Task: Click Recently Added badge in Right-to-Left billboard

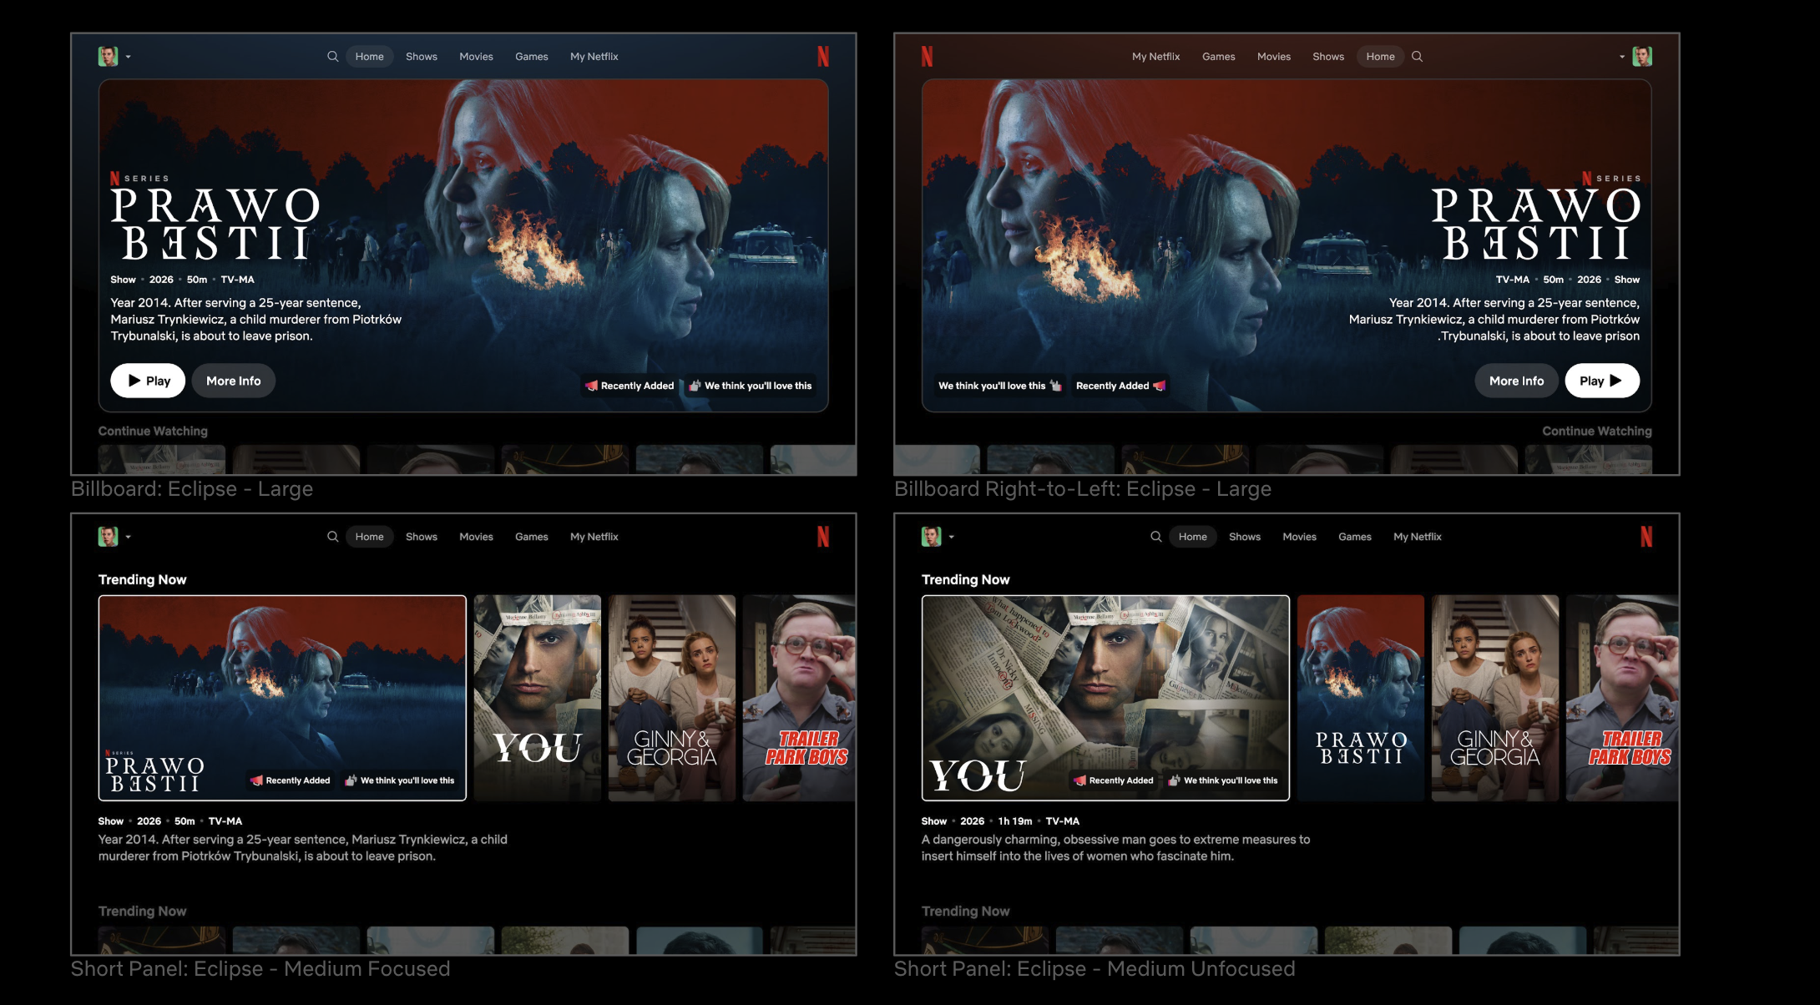Action: tap(1120, 386)
